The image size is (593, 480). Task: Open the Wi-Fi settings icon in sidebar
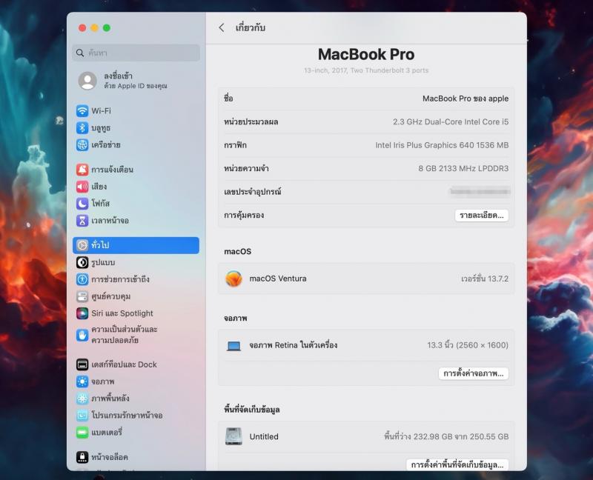[x=82, y=110]
